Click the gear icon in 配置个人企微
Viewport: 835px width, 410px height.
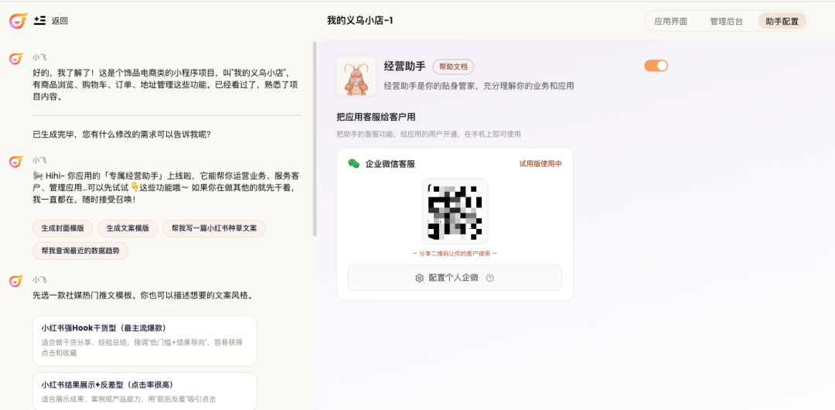419,278
